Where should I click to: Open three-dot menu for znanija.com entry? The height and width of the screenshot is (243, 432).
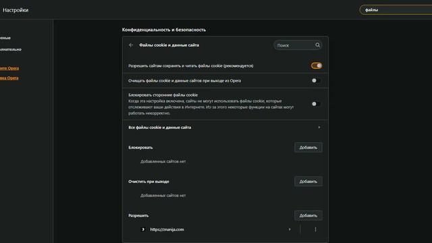[315, 230]
